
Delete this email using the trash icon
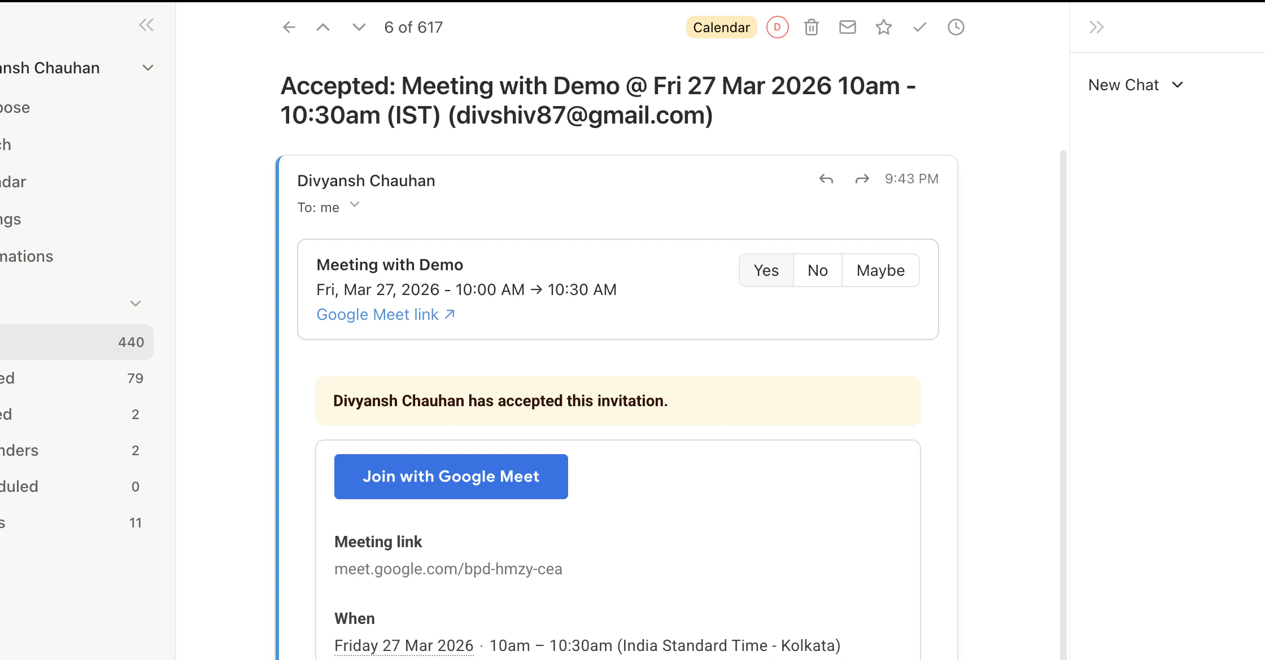click(x=812, y=27)
